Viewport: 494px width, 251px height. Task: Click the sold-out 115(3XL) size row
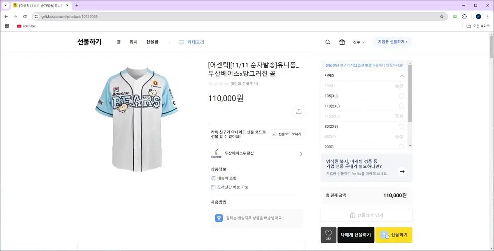(x=365, y=116)
